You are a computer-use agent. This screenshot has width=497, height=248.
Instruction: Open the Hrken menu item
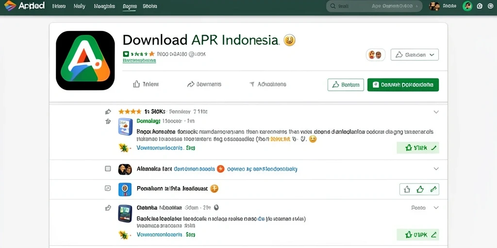pos(58,6)
